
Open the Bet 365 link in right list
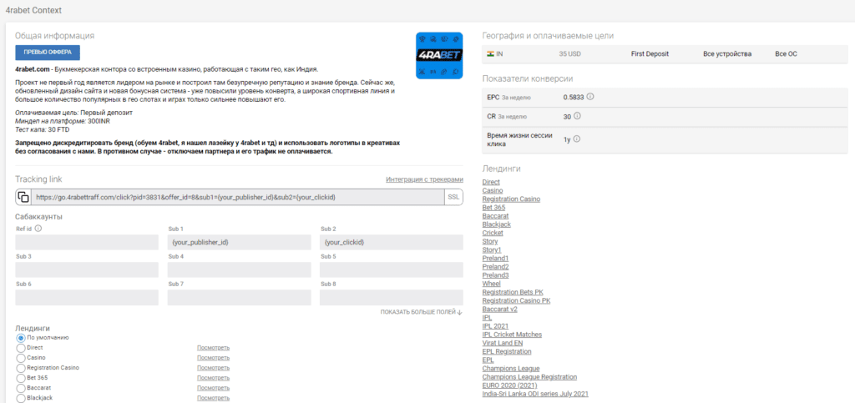[494, 208]
